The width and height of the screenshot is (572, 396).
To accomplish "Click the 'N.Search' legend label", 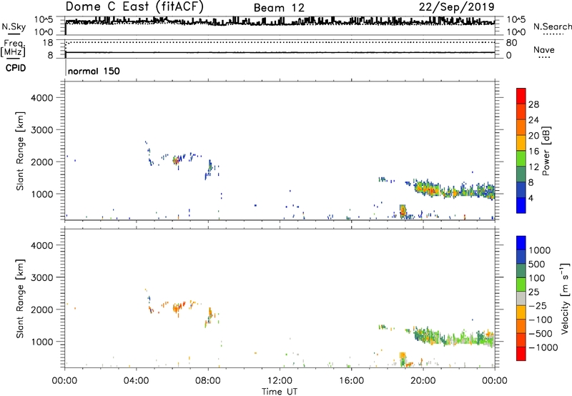I will point(552,26).
